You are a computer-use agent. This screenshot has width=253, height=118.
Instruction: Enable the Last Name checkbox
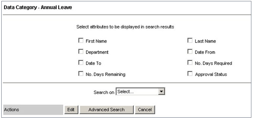pyautogui.click(x=190, y=40)
